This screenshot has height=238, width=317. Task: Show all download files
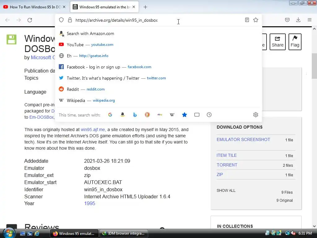pyautogui.click(x=226, y=191)
